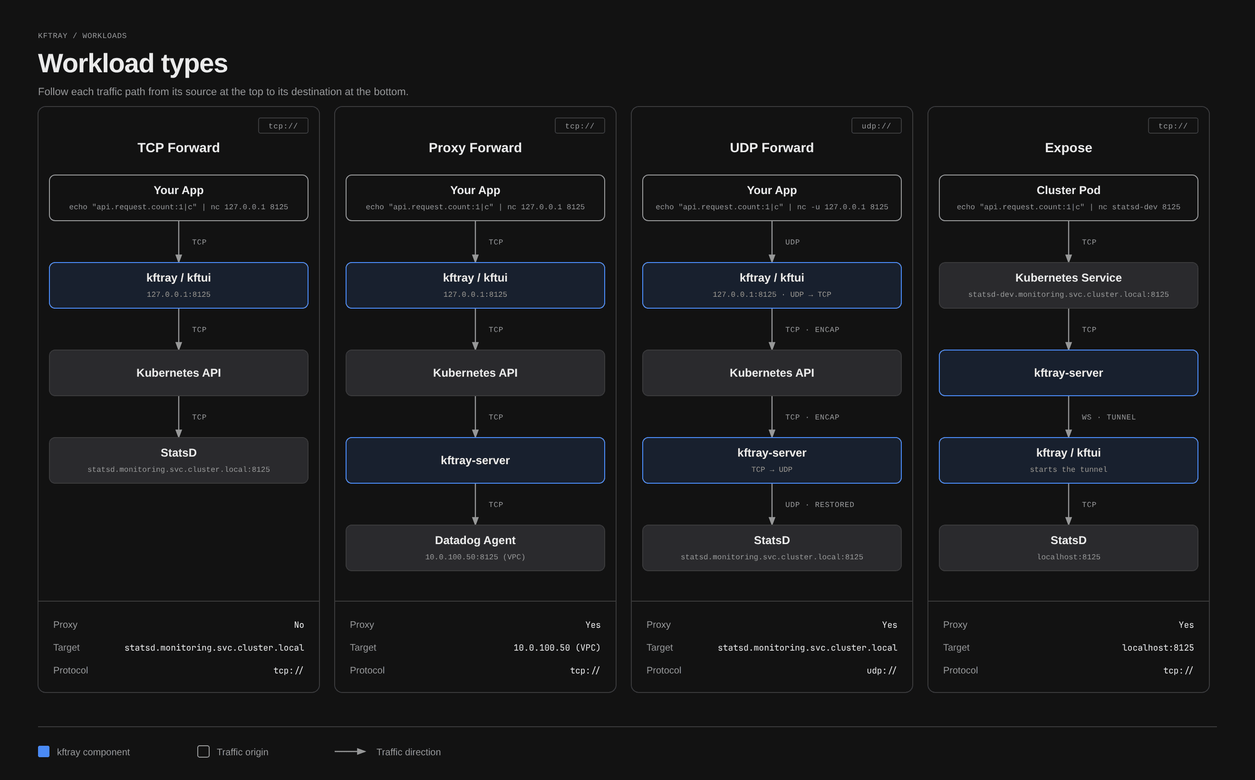Click the Proxy Forward card title

pyautogui.click(x=475, y=147)
